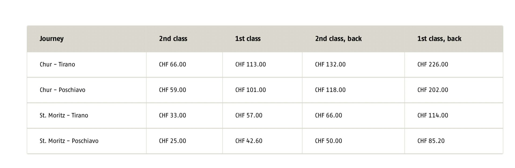This screenshot has height=168, width=515.
Task: Select the St. Moritz – Tirano journey
Action: pos(64,115)
